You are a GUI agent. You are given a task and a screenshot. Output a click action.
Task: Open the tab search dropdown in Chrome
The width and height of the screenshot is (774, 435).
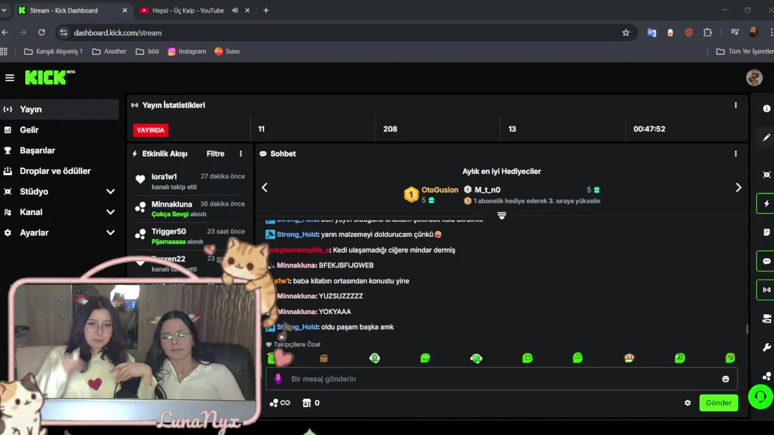4,10
